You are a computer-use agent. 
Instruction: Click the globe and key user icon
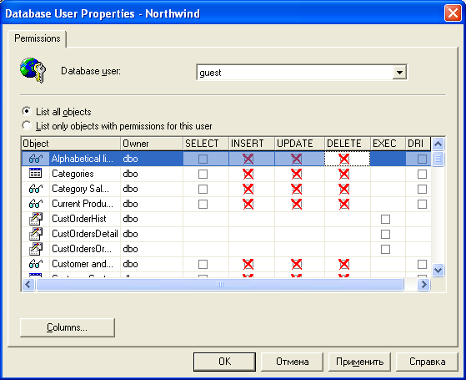pos(33,70)
